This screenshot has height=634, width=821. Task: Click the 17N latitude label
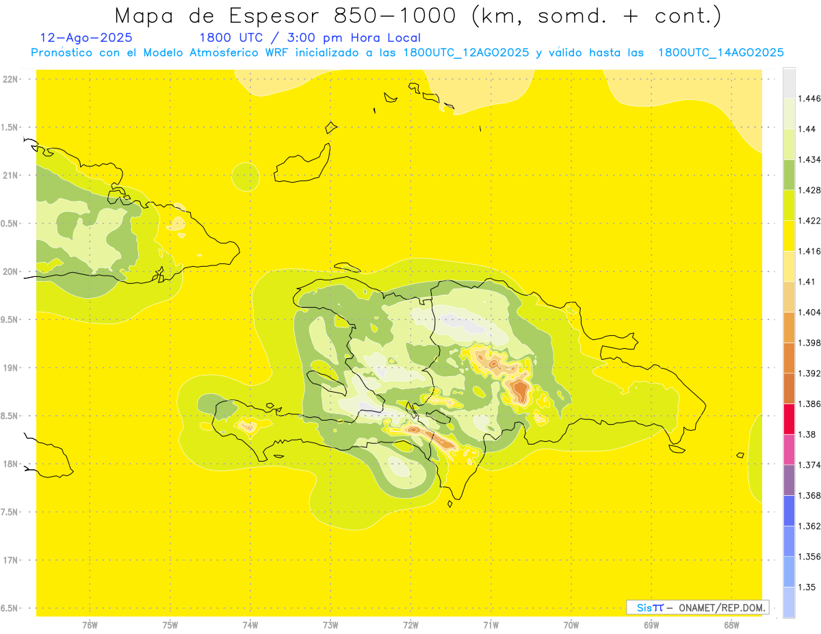[x=11, y=560]
